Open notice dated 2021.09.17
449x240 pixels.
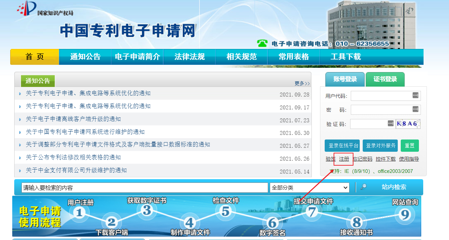[88, 106]
